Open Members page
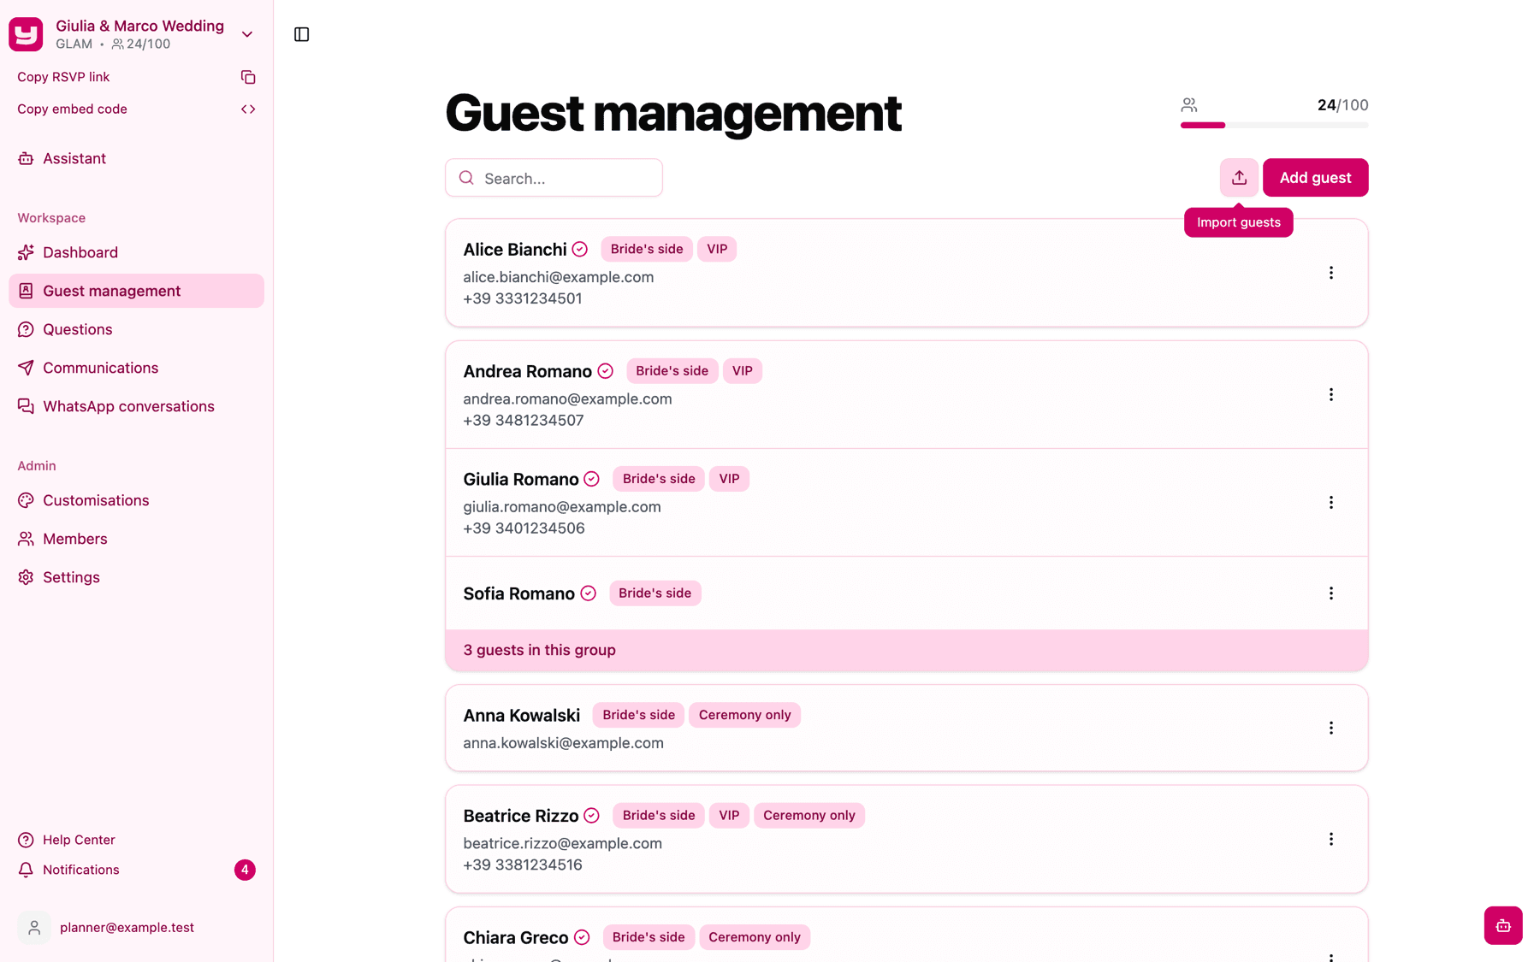 coord(137,539)
